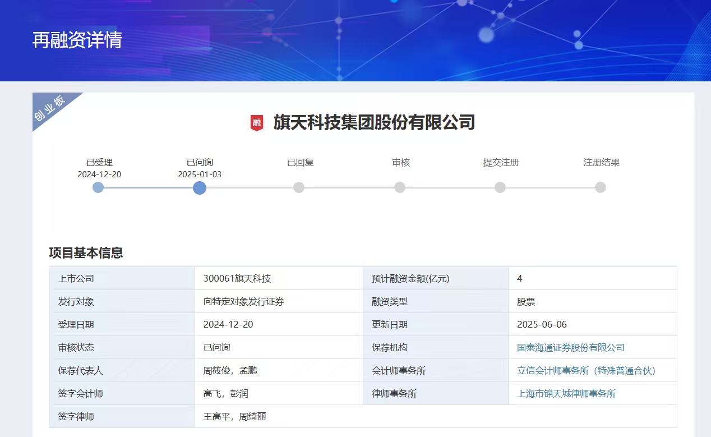Click the 审核状态 value 已问询 in table

[216, 348]
